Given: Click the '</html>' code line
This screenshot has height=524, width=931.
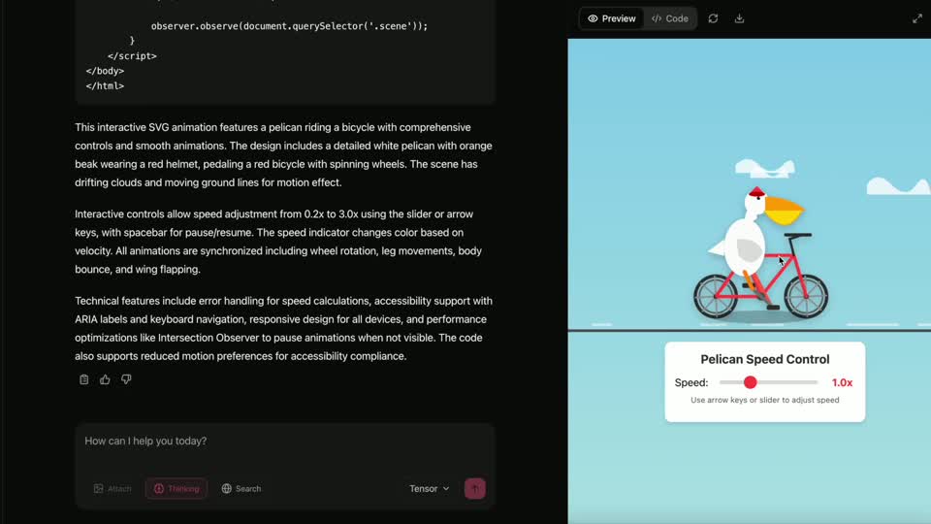Looking at the screenshot, I should pyautogui.click(x=105, y=85).
